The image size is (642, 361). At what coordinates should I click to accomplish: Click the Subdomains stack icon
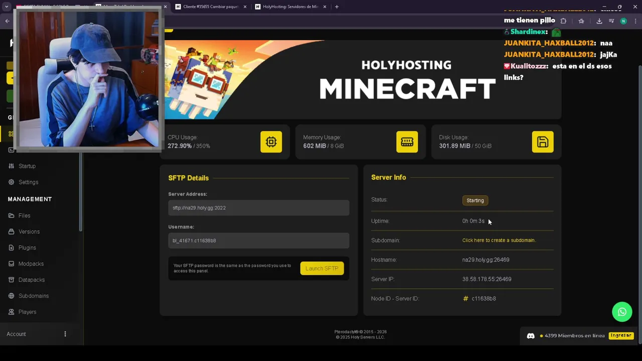tap(11, 296)
